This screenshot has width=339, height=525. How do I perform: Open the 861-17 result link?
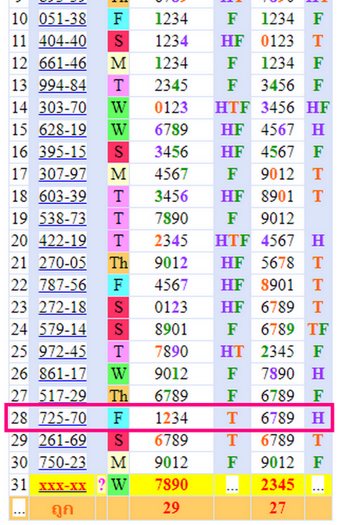point(62,373)
